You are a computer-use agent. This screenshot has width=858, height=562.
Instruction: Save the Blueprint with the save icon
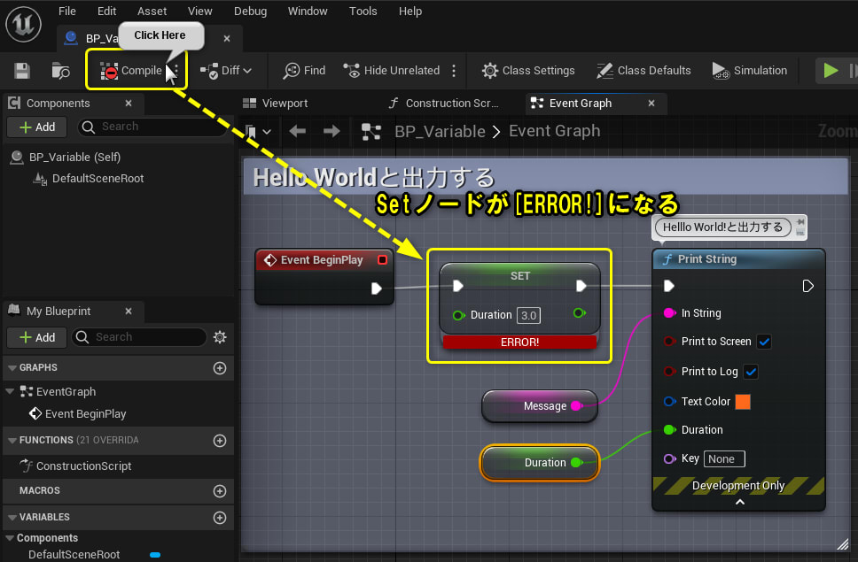click(21, 70)
